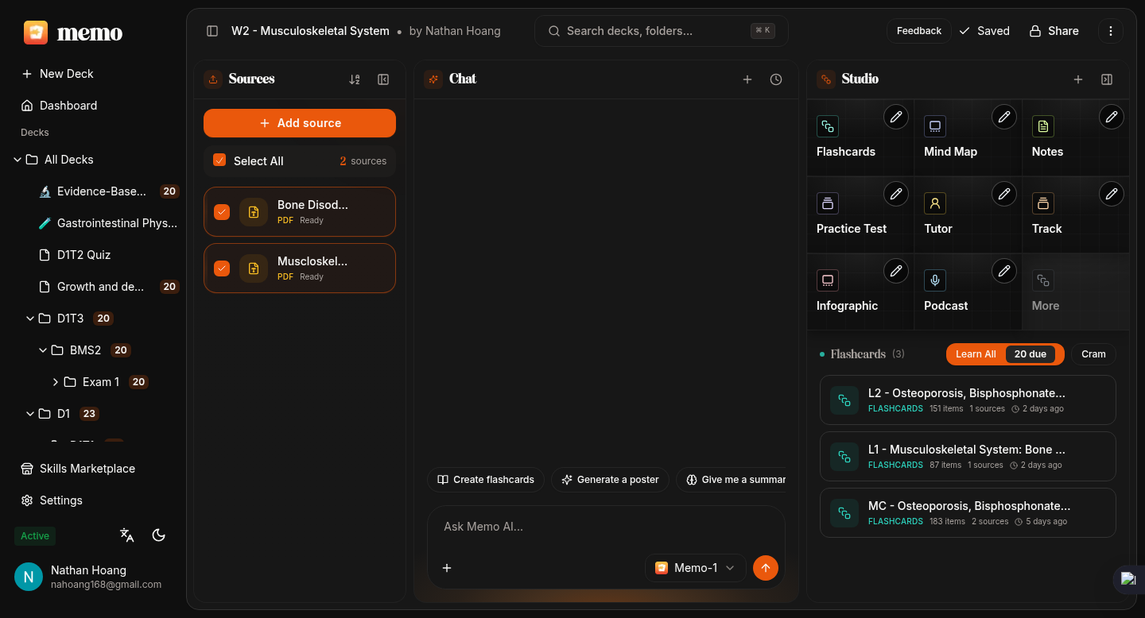Image resolution: width=1145 pixels, height=618 pixels.
Task: Open Skills Marketplace in the sidebar
Action: click(87, 469)
